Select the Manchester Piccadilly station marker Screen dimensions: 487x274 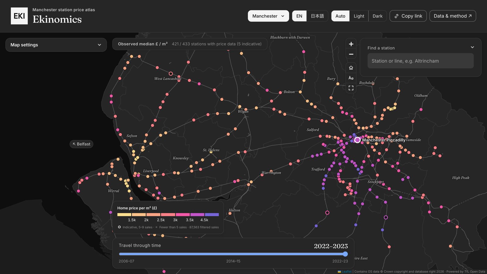click(x=357, y=140)
